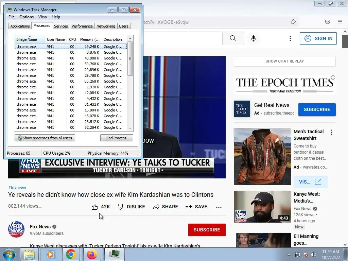Click the Epoch Times small logo
The image size is (348, 261).
(242, 109)
